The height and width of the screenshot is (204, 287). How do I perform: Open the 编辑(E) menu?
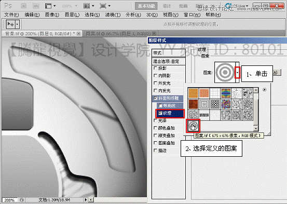[32, 15]
